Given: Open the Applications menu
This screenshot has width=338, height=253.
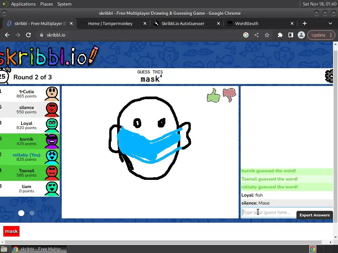Looking at the screenshot, I should point(23,4).
